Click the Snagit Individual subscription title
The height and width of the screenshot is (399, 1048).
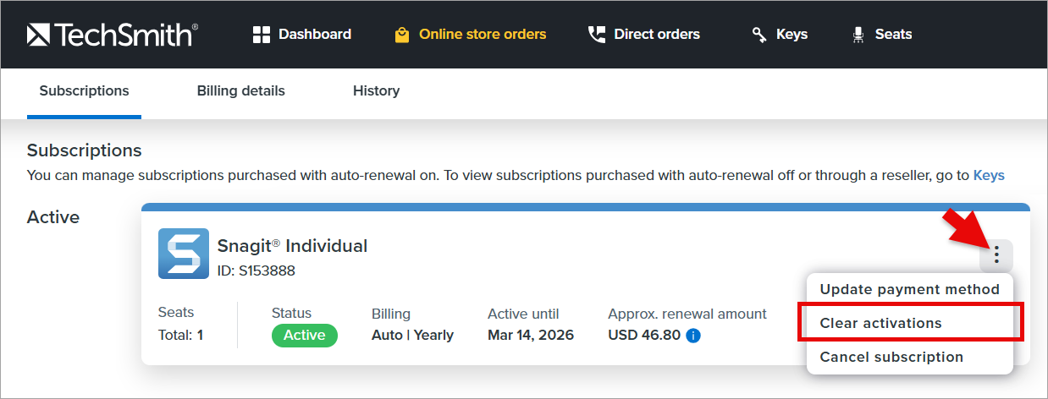pyautogui.click(x=293, y=246)
